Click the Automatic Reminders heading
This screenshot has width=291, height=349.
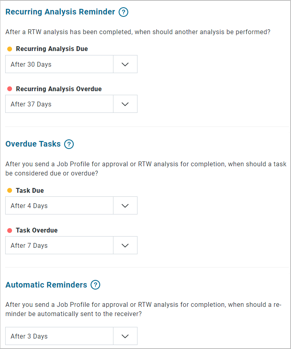[46, 285]
